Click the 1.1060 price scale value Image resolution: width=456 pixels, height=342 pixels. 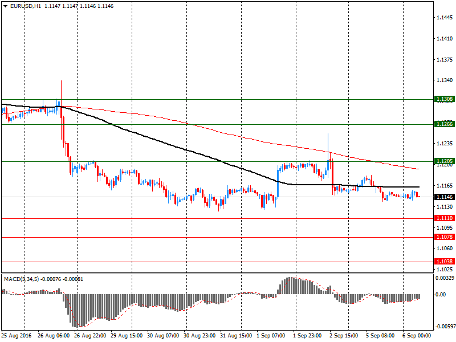pos(445,249)
